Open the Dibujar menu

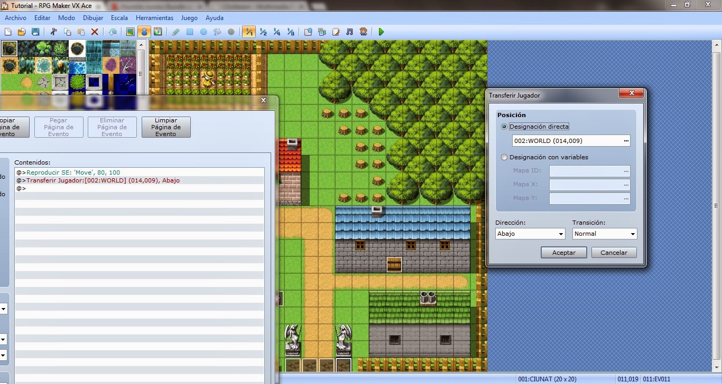pos(93,17)
